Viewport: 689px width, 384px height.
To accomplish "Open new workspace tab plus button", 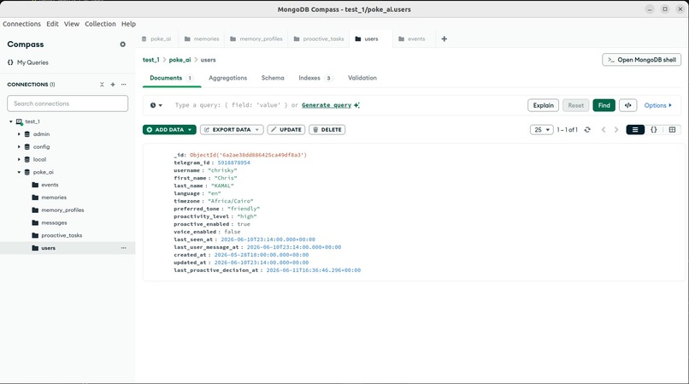I will tap(445, 38).
